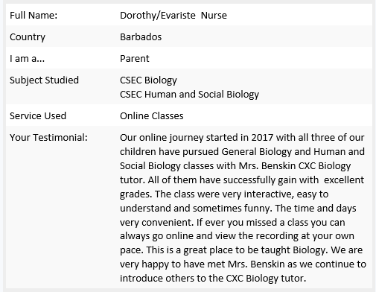
Task: Click 'sometimes funny' in the testimonial
Action: (231, 209)
